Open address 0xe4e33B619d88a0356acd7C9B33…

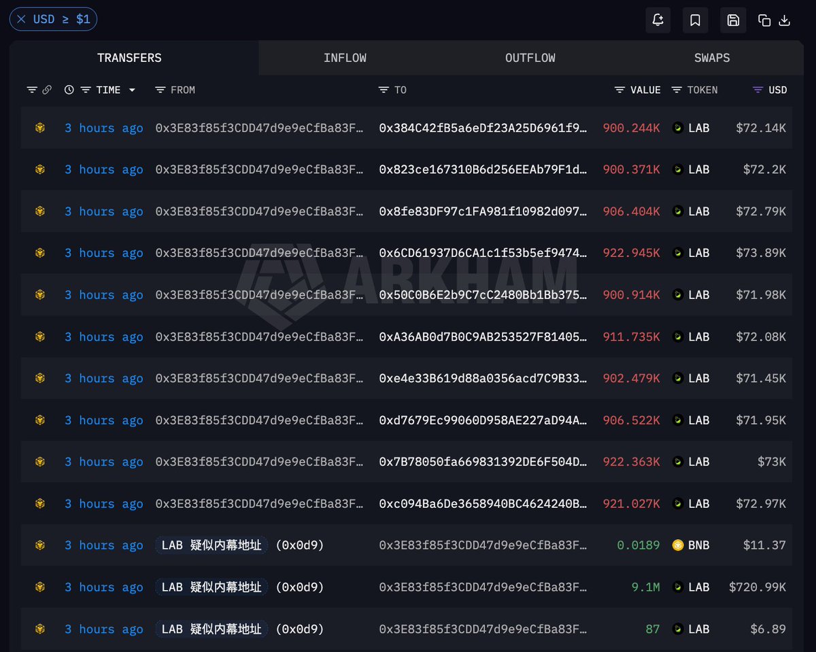click(x=483, y=378)
